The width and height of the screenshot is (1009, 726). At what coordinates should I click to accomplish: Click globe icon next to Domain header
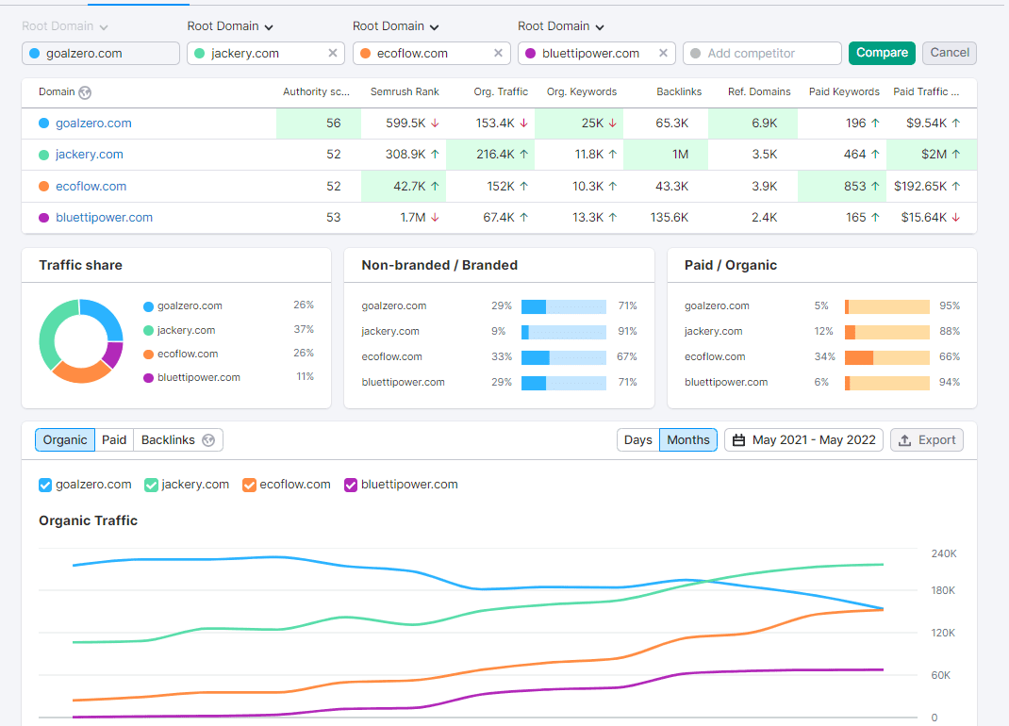(85, 92)
